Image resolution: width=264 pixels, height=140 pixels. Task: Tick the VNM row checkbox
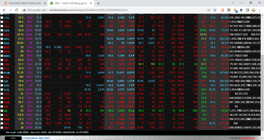[x=2, y=119]
